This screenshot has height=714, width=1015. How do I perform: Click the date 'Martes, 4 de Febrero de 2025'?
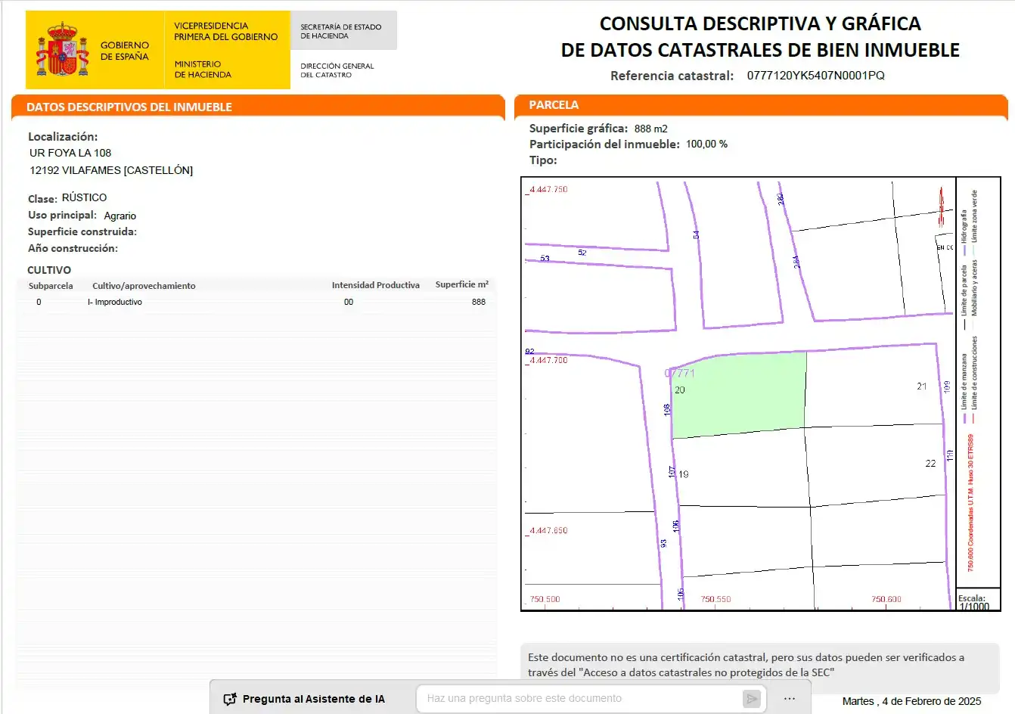click(x=911, y=701)
